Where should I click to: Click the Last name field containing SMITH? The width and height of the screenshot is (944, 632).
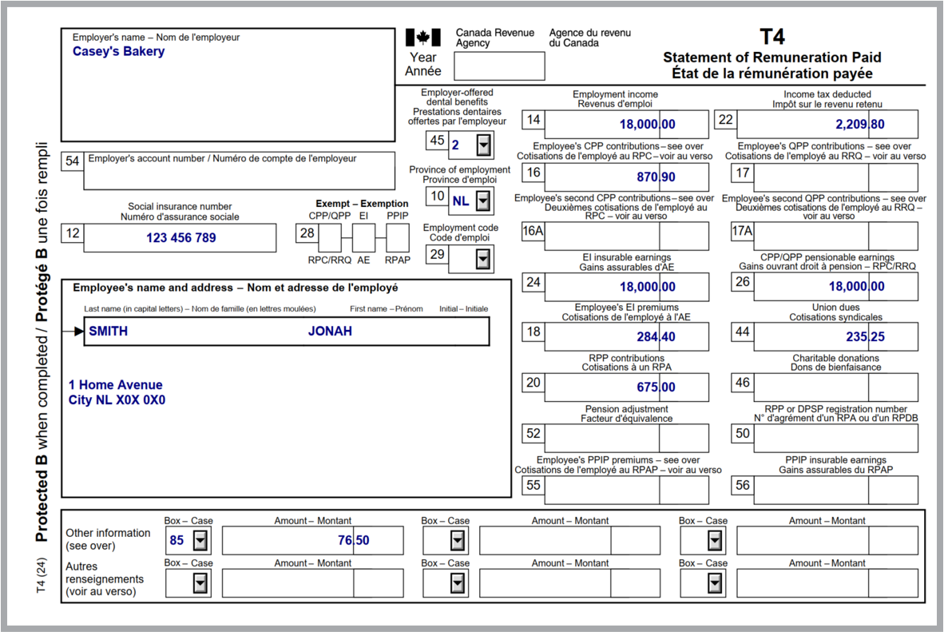(192, 331)
